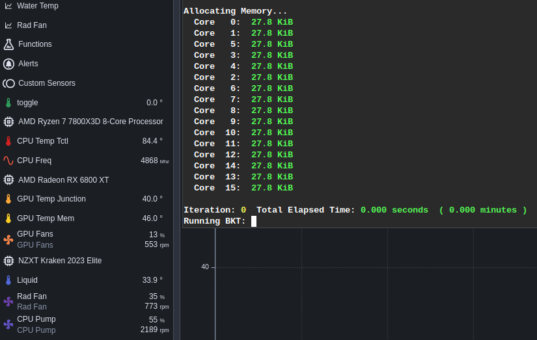This screenshot has height=340, width=537.
Task: Click the 2189 rpm CPU Pump value
Action: [154, 330]
